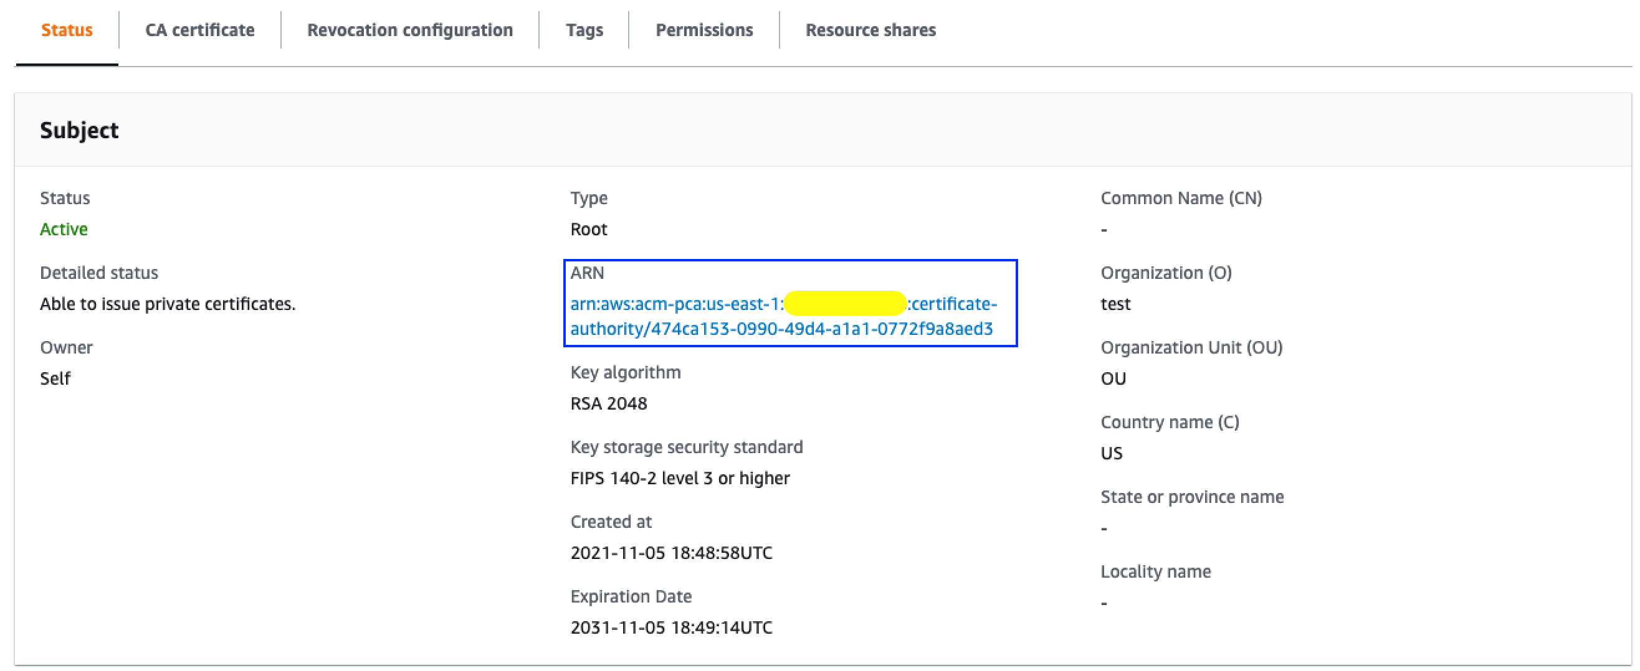Click the Status tab

click(x=67, y=30)
